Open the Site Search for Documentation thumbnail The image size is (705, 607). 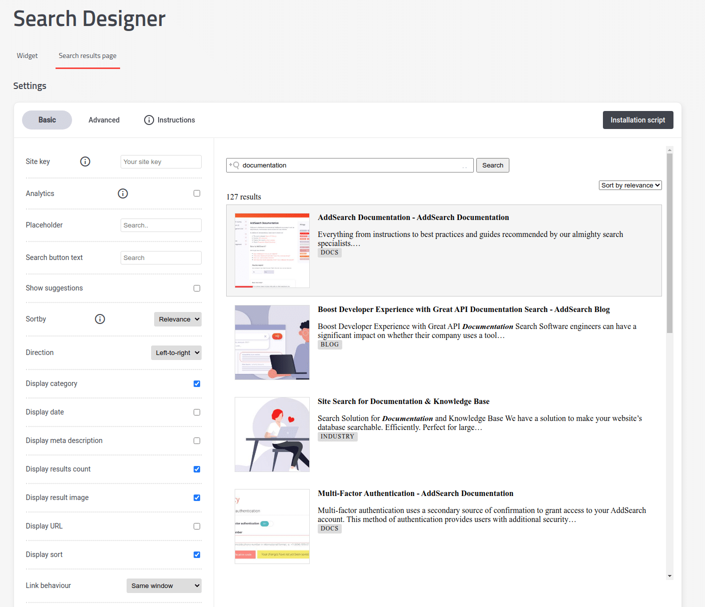[272, 434]
